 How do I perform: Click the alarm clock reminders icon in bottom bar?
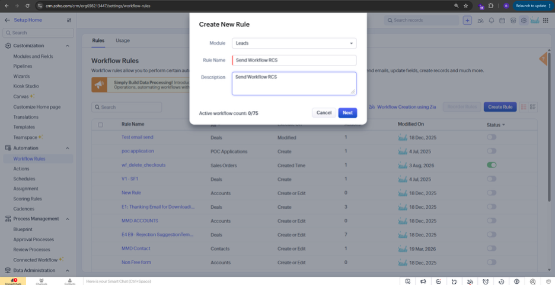pos(486,281)
